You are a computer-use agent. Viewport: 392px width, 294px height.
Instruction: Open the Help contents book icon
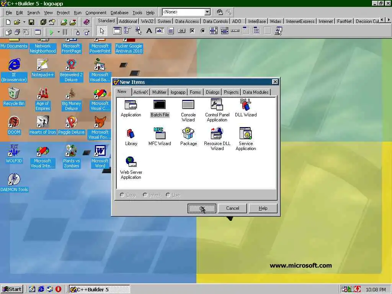click(x=86, y=22)
